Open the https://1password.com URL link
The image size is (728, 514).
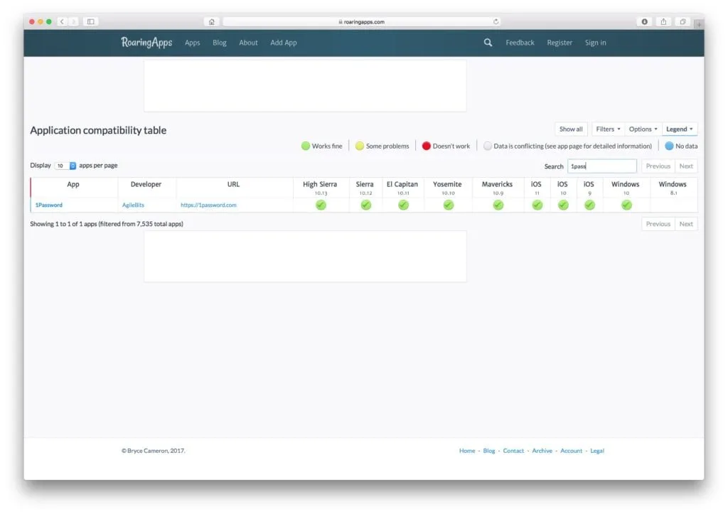pos(208,205)
